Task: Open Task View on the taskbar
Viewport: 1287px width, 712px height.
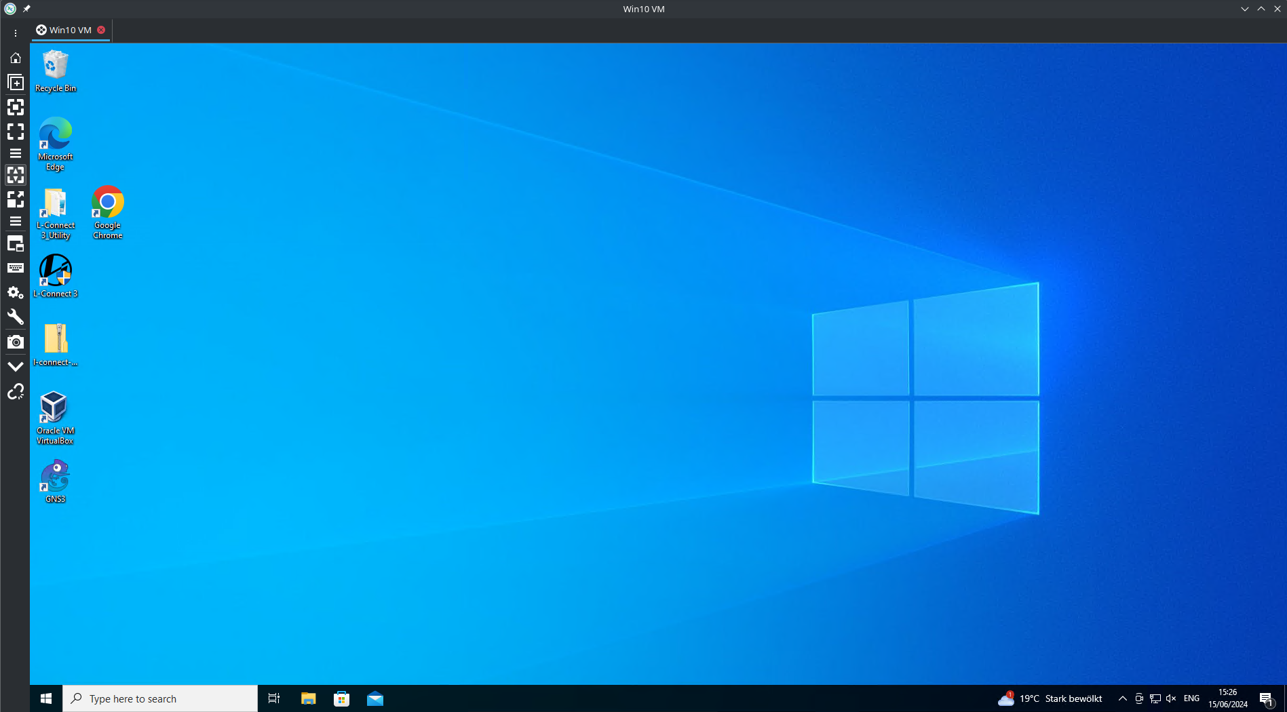Action: tap(274, 698)
